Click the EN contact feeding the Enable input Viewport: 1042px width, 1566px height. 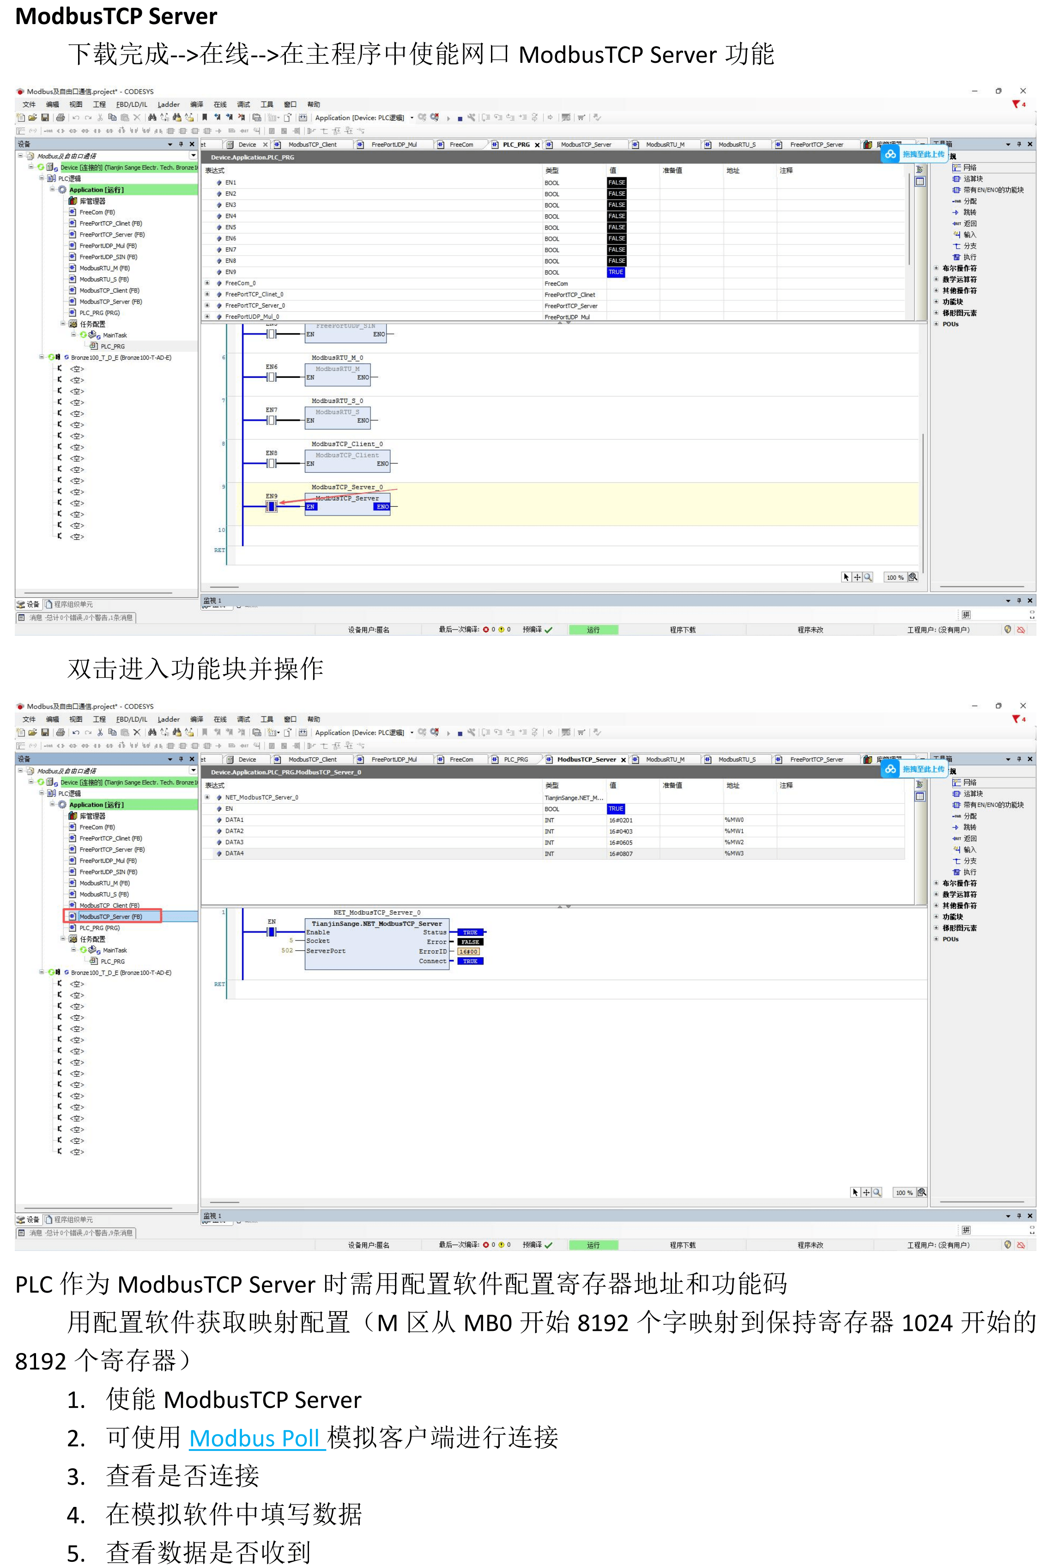click(x=271, y=932)
